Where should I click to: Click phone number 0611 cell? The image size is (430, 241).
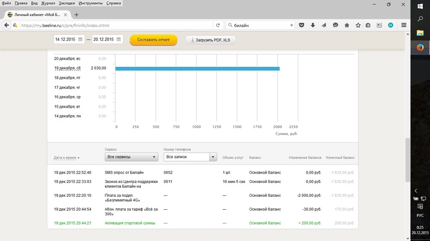pyautogui.click(x=168, y=182)
